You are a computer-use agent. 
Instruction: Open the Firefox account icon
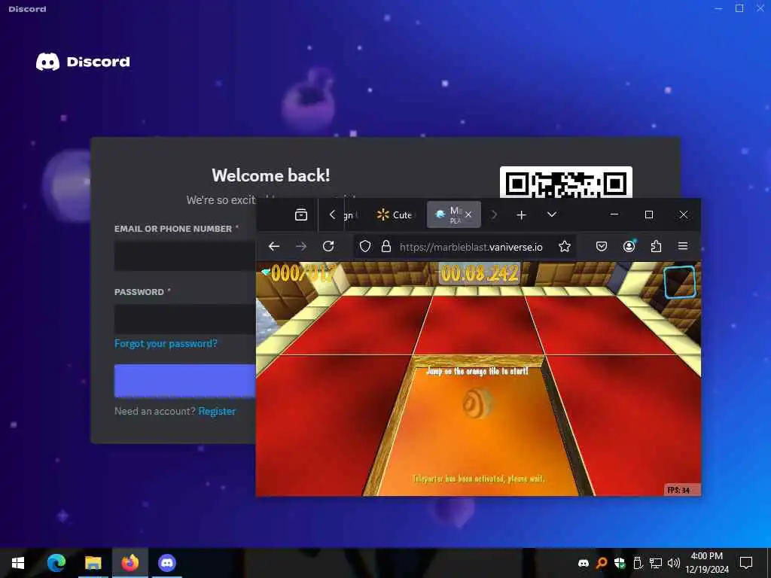(x=629, y=246)
